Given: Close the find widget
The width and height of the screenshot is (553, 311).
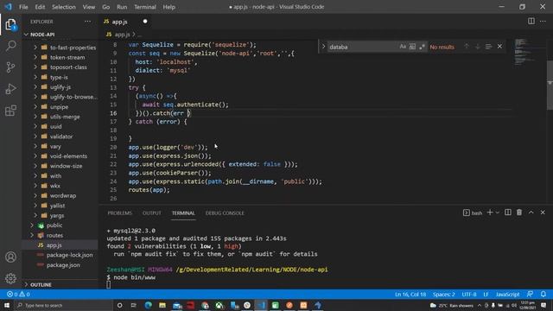Looking at the screenshot, I should 499,47.
